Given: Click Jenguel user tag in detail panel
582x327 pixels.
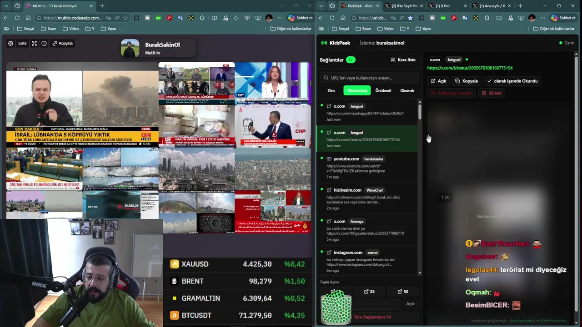Looking at the screenshot, I should 454,59.
